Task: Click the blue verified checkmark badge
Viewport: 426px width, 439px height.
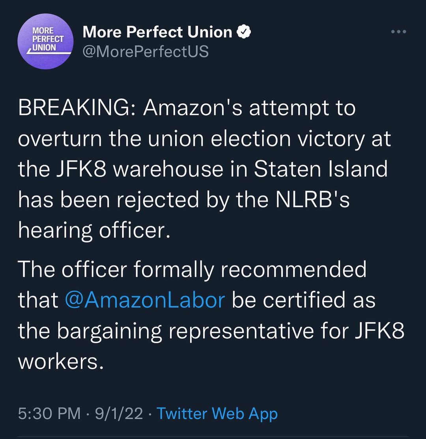Action: point(243,32)
